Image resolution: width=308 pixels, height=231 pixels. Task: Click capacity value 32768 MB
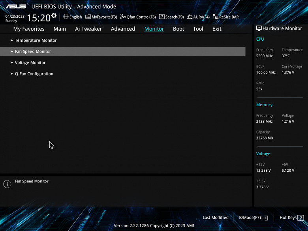pyautogui.click(x=265, y=138)
